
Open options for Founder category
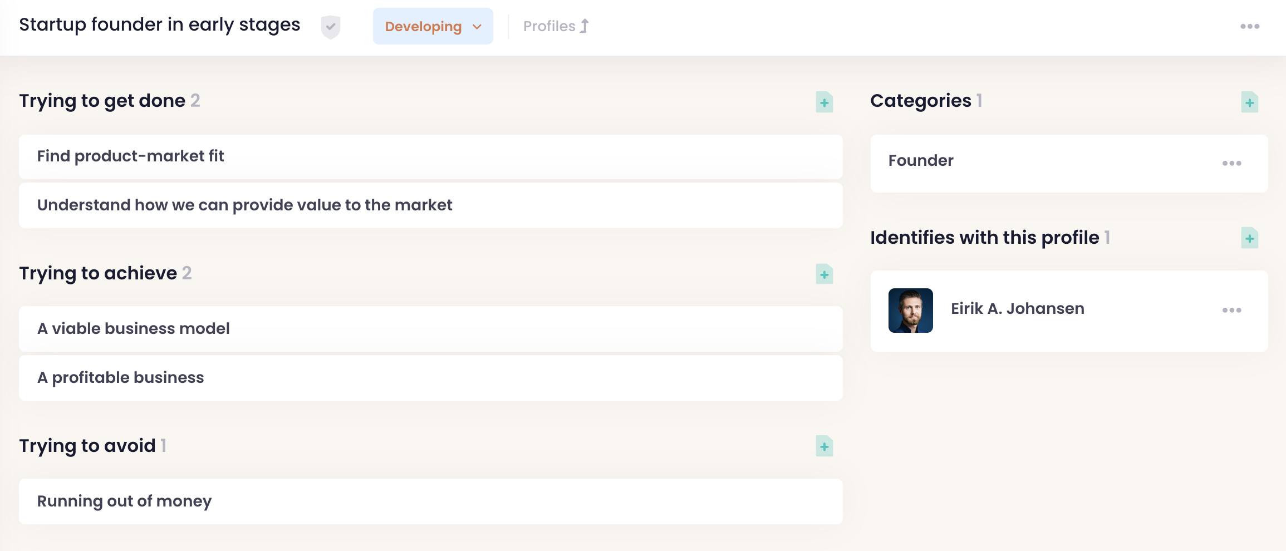pyautogui.click(x=1231, y=163)
